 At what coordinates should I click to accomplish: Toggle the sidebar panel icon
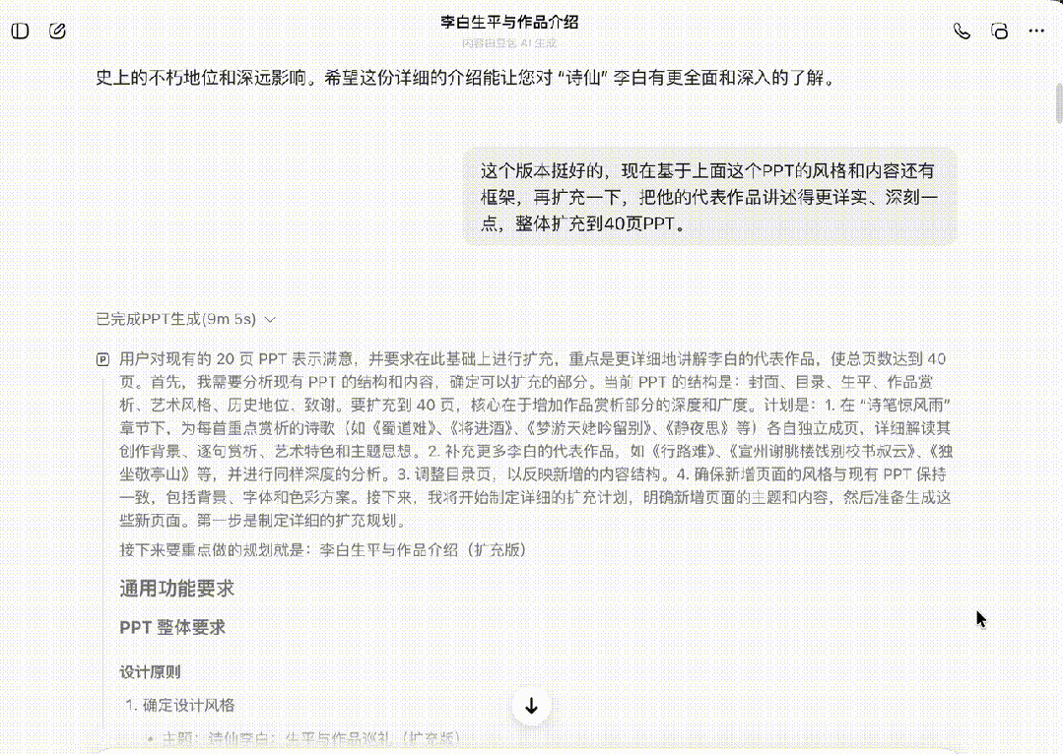(x=20, y=31)
